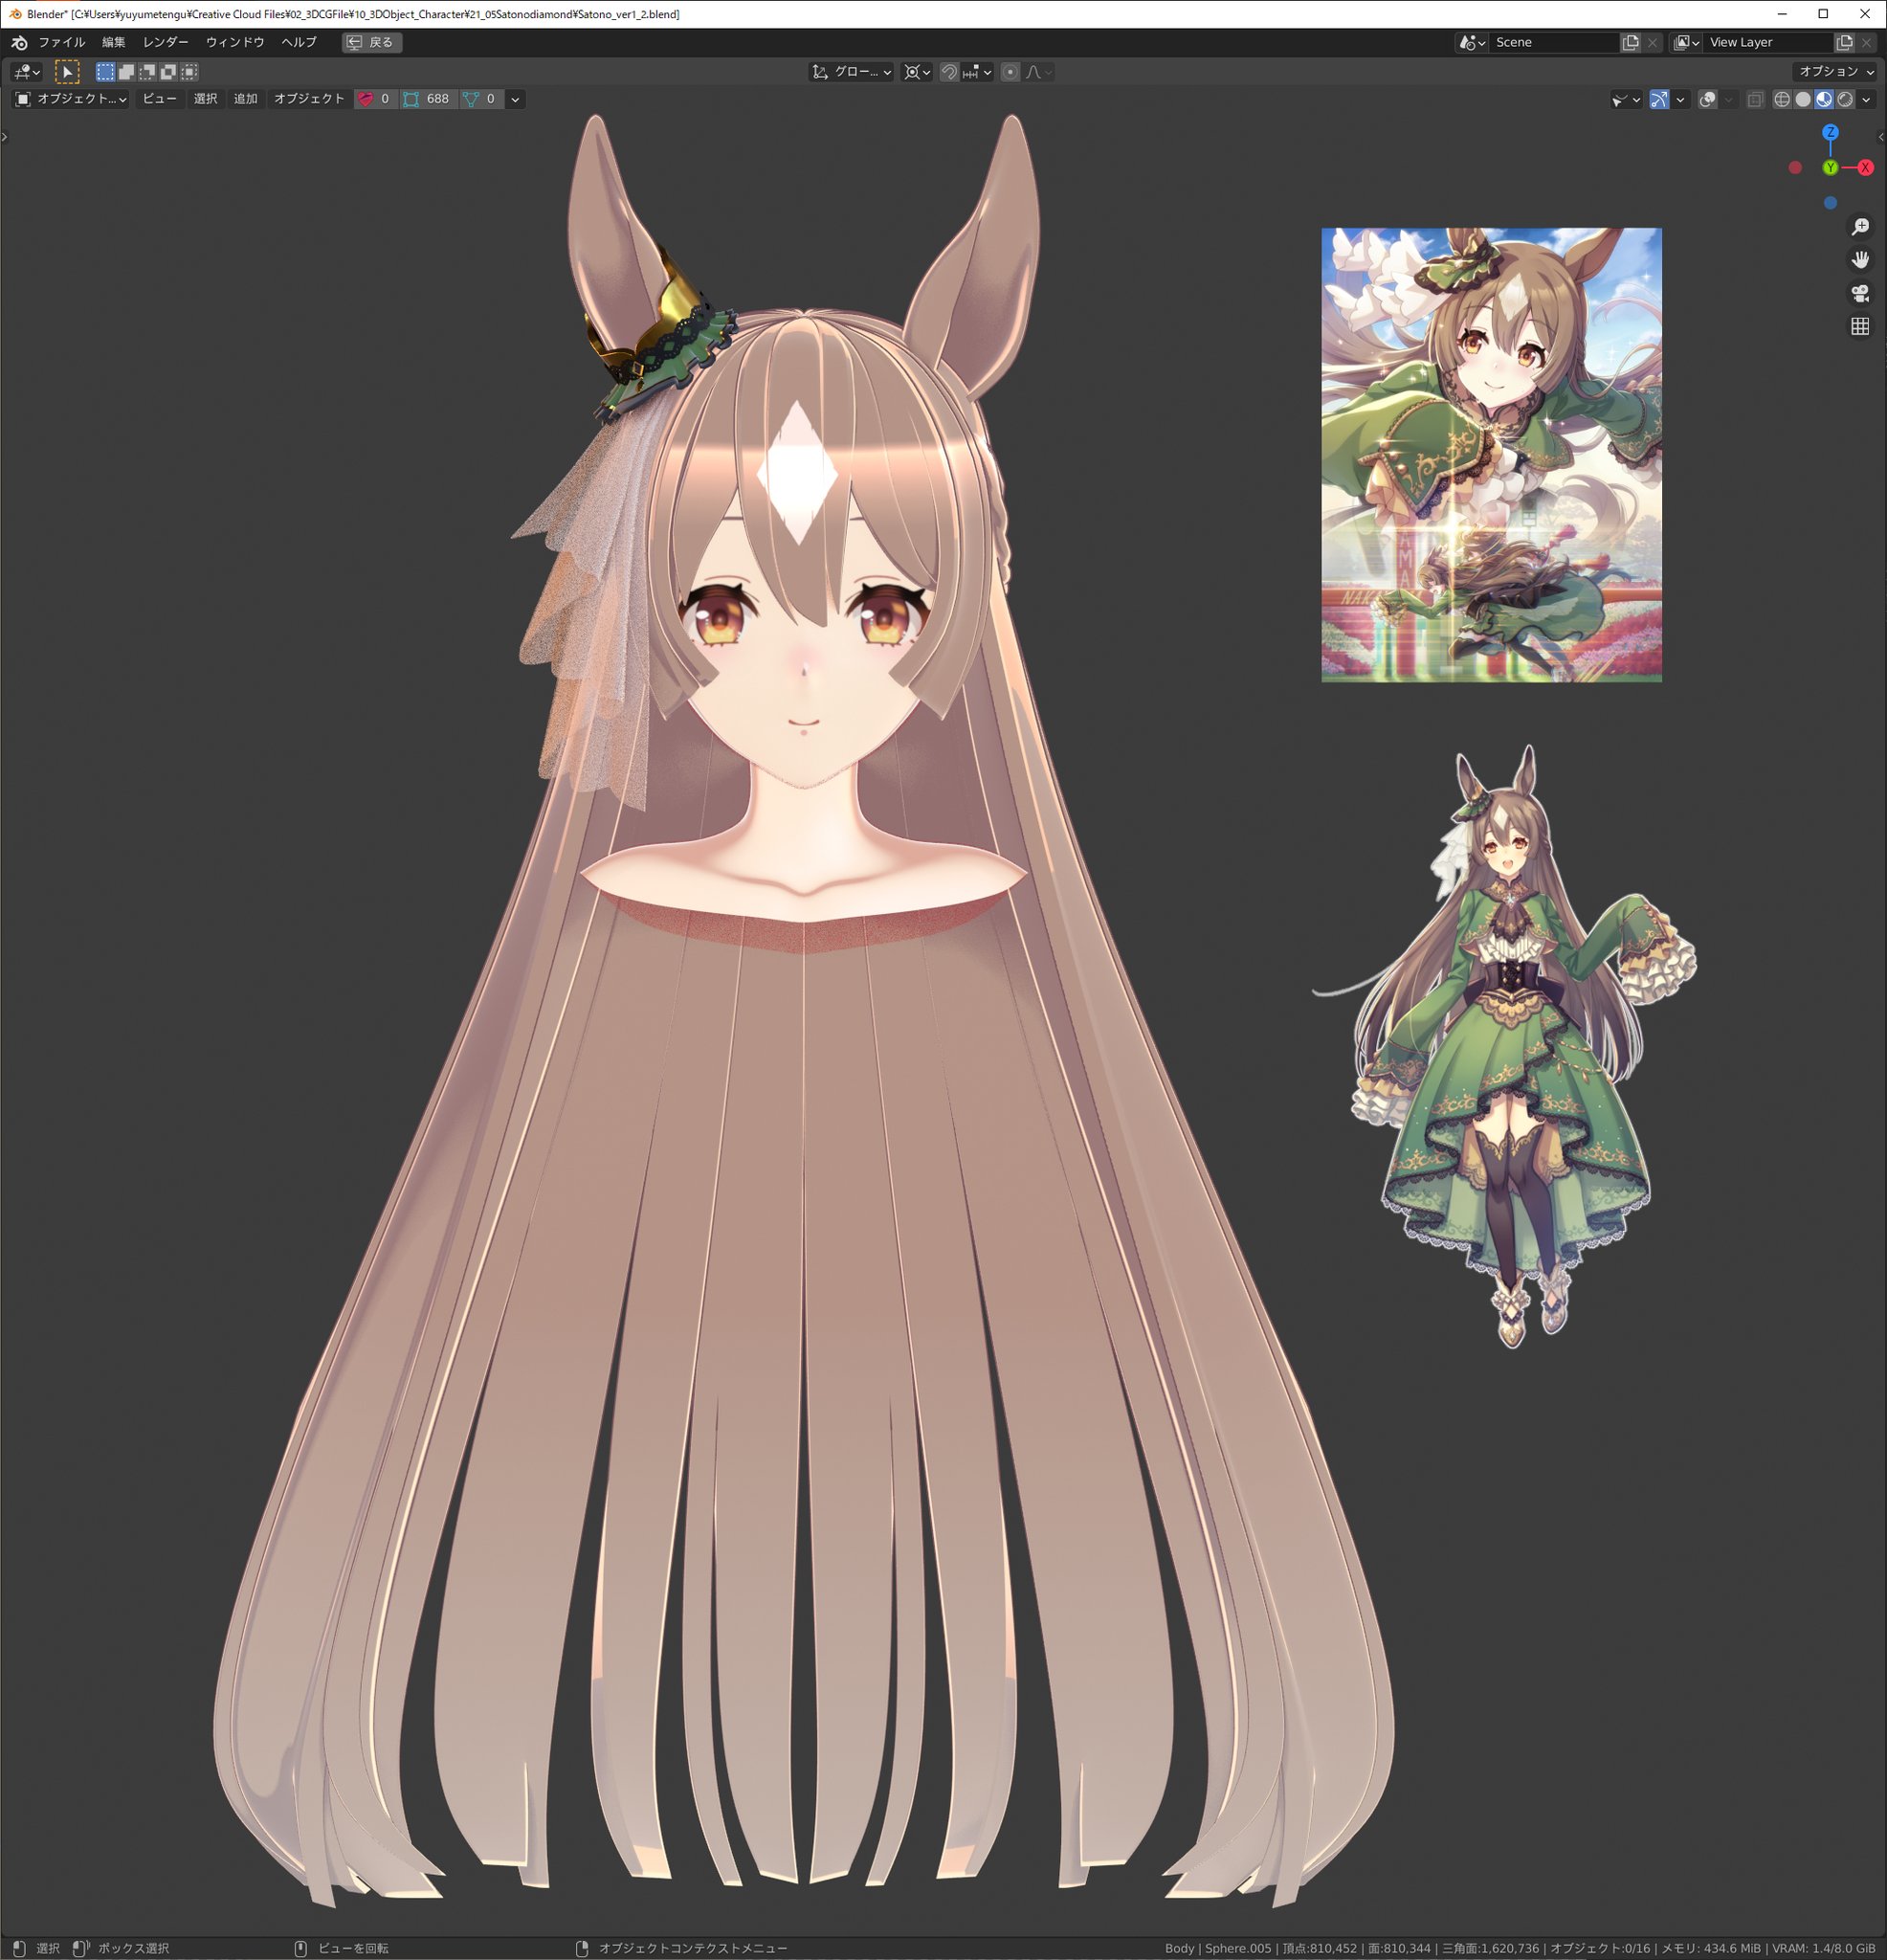This screenshot has height=1960, width=1887.
Task: Open the editor type dropdown
Action: (x=26, y=72)
